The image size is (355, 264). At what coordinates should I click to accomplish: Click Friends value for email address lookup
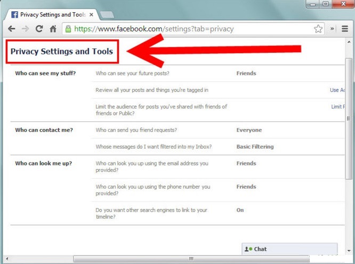[246, 163]
